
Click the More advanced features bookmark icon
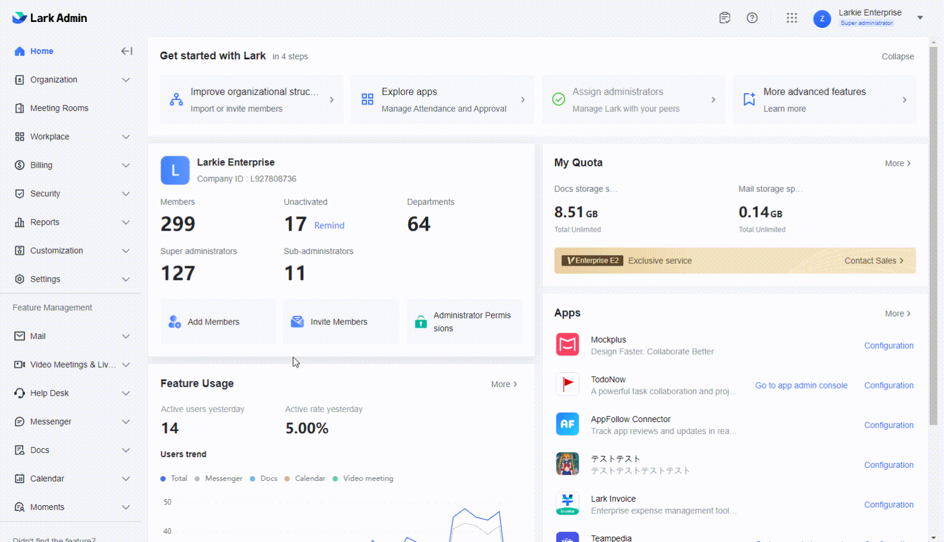pyautogui.click(x=749, y=99)
